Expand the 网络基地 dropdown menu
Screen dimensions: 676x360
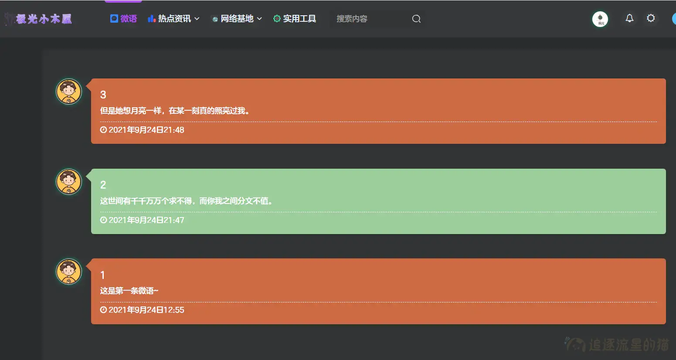[x=237, y=18]
